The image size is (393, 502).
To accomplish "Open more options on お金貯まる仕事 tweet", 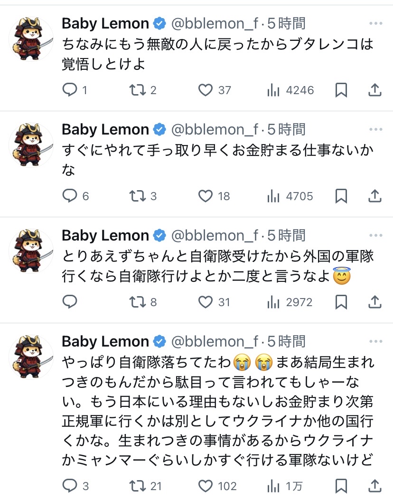I will (375, 129).
